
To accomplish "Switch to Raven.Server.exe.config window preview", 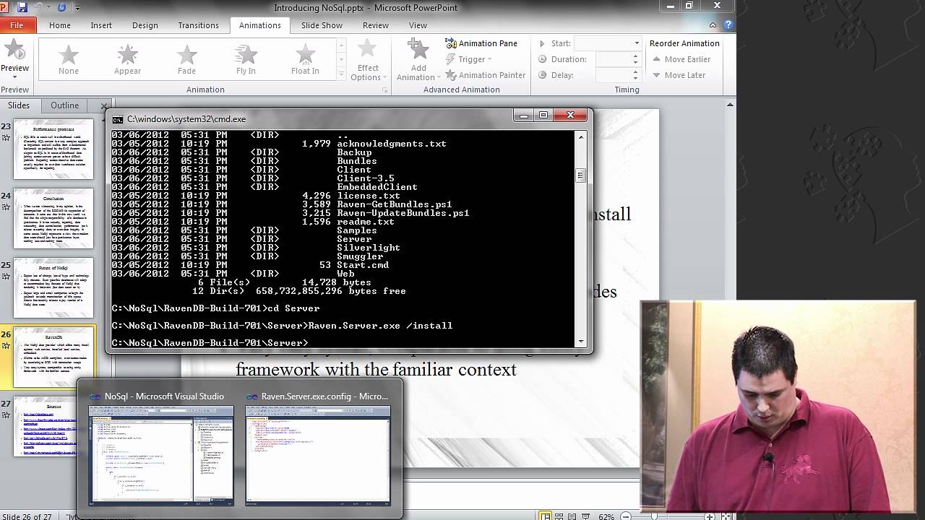I will (318, 448).
